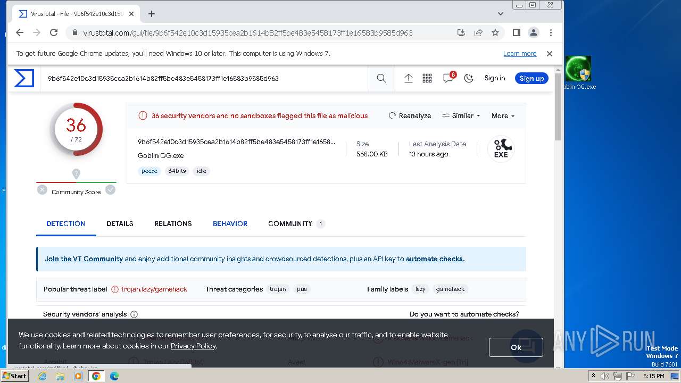
Task: Open the Chrome side panel icon
Action: pos(516,32)
